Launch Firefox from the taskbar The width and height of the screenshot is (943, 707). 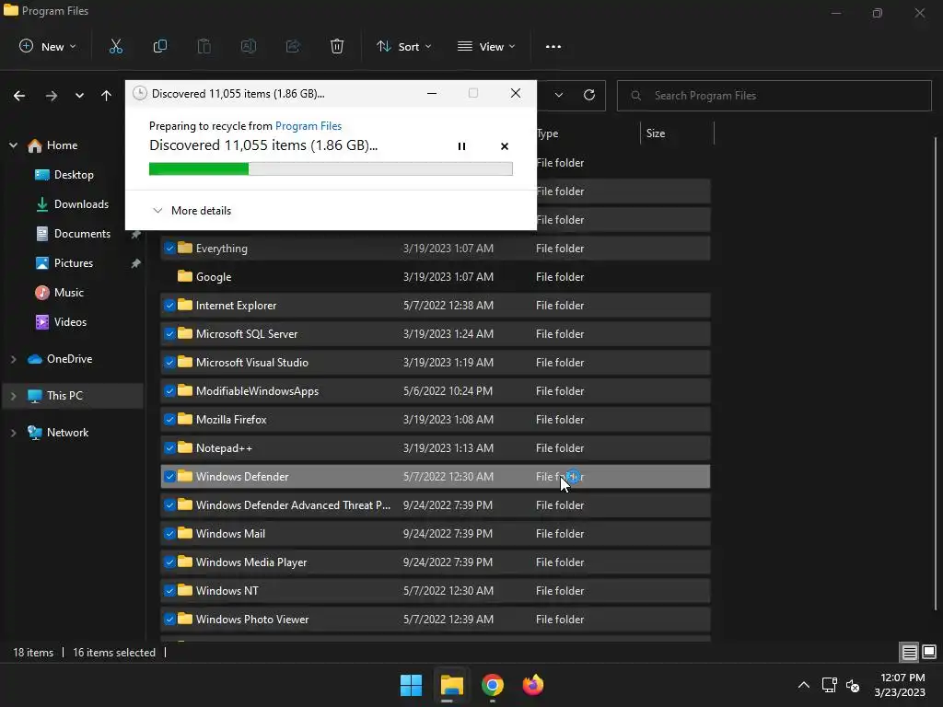click(x=532, y=685)
